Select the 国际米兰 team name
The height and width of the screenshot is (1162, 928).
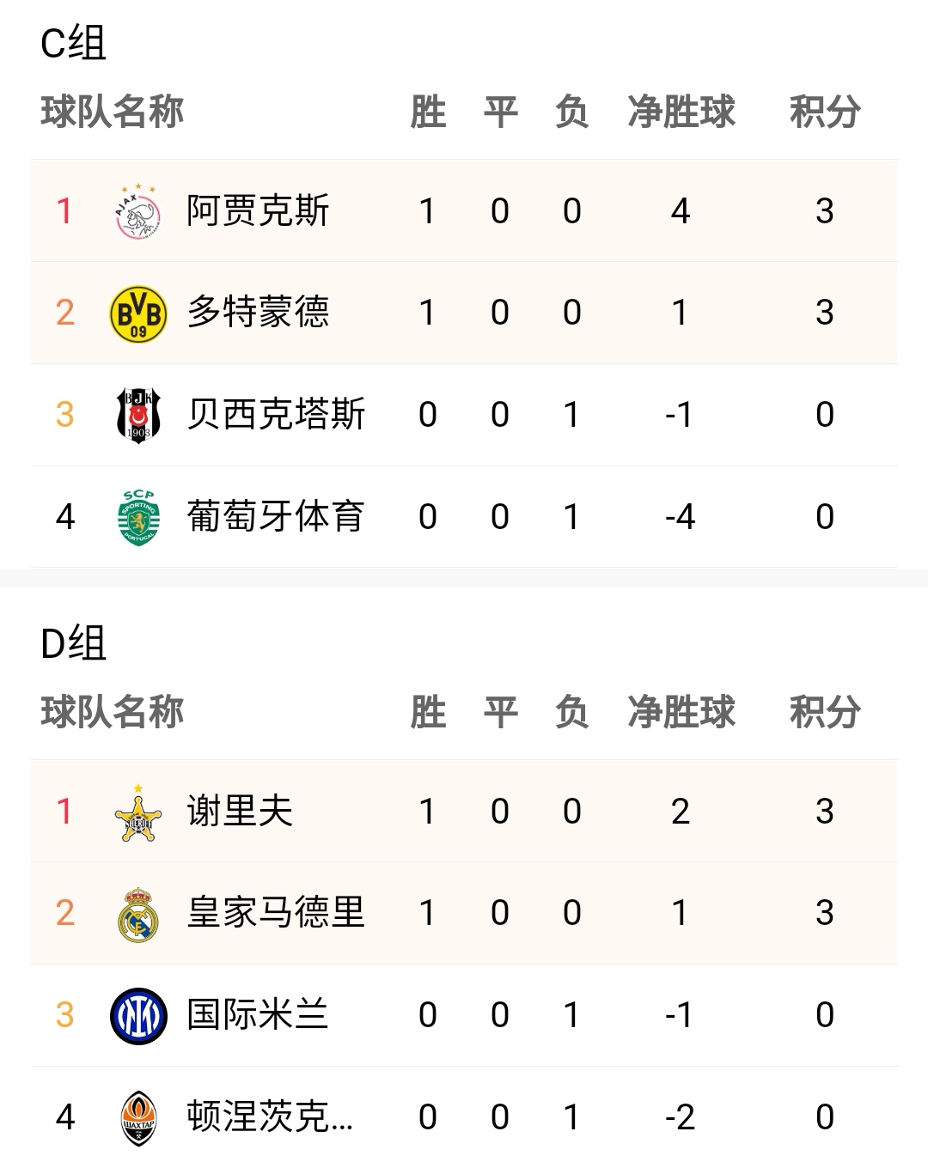(x=258, y=1015)
